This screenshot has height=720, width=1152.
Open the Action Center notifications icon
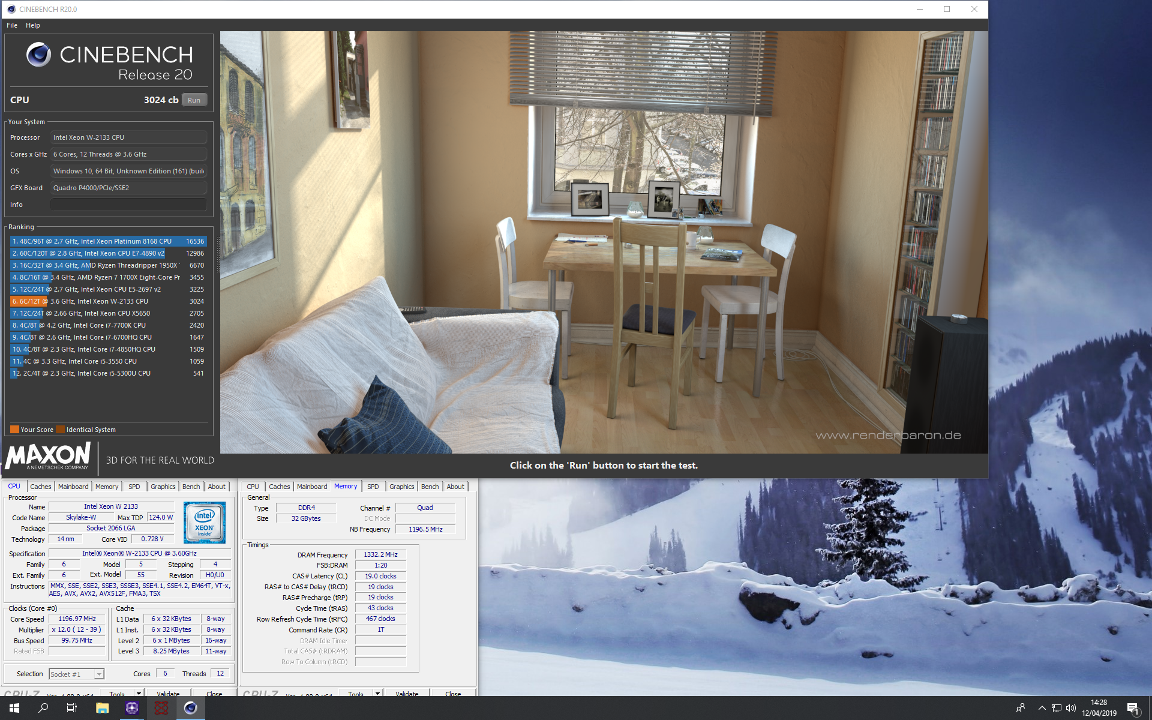[x=1133, y=708]
